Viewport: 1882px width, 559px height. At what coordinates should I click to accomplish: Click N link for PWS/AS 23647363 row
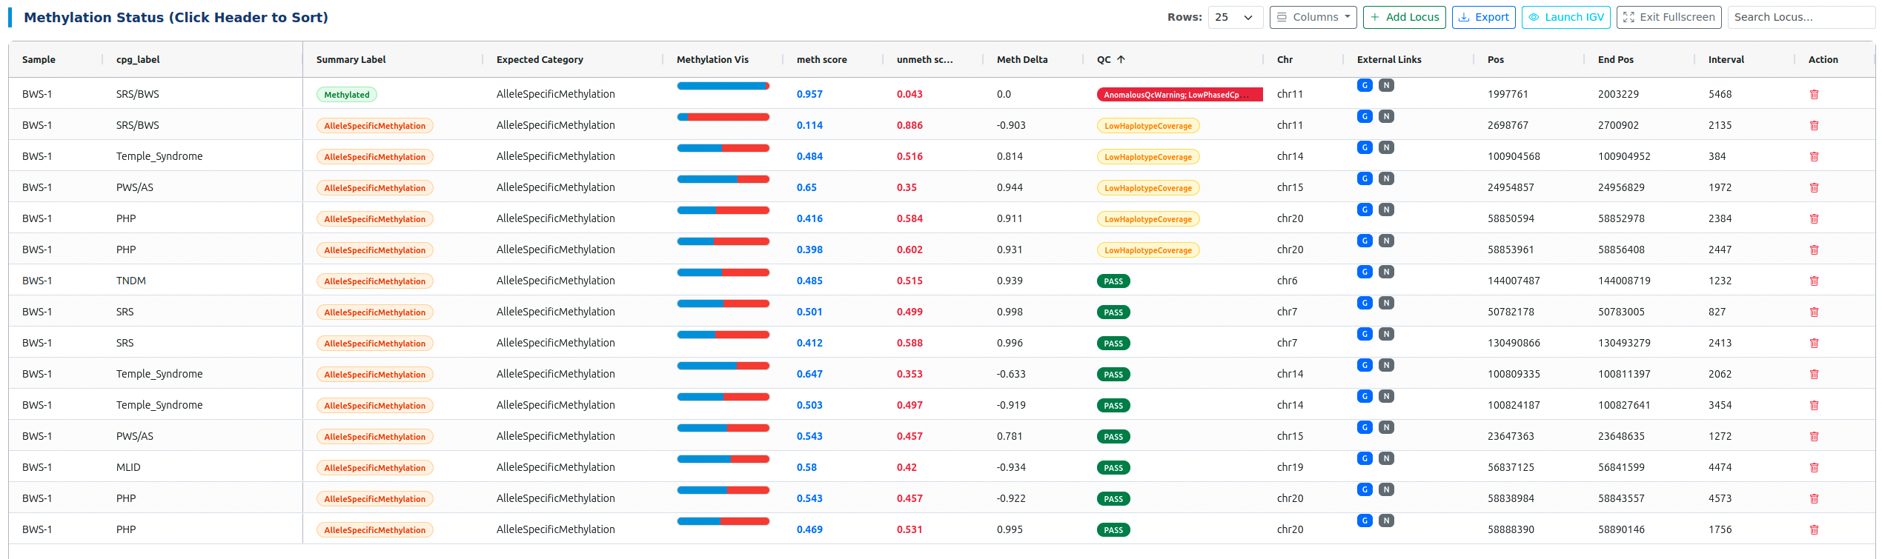point(1386,427)
